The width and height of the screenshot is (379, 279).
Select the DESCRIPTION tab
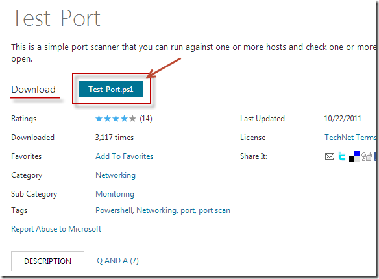tap(47, 261)
